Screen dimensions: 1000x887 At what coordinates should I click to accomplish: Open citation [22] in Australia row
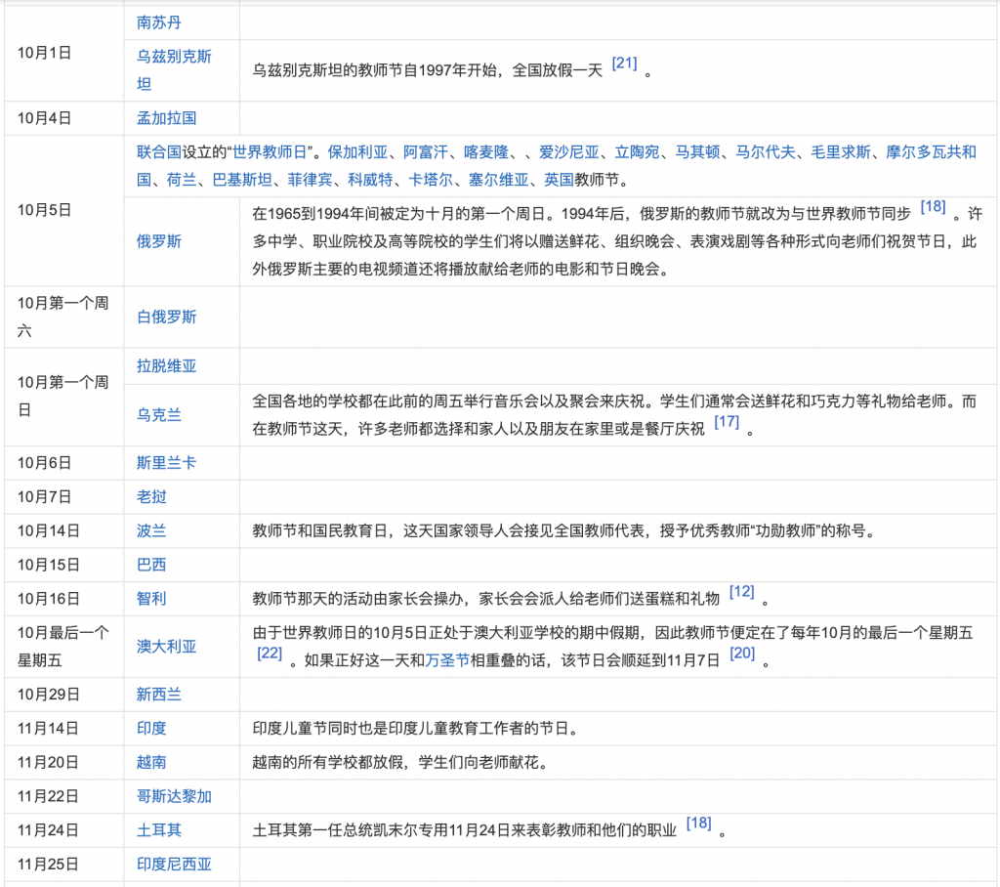coord(270,654)
